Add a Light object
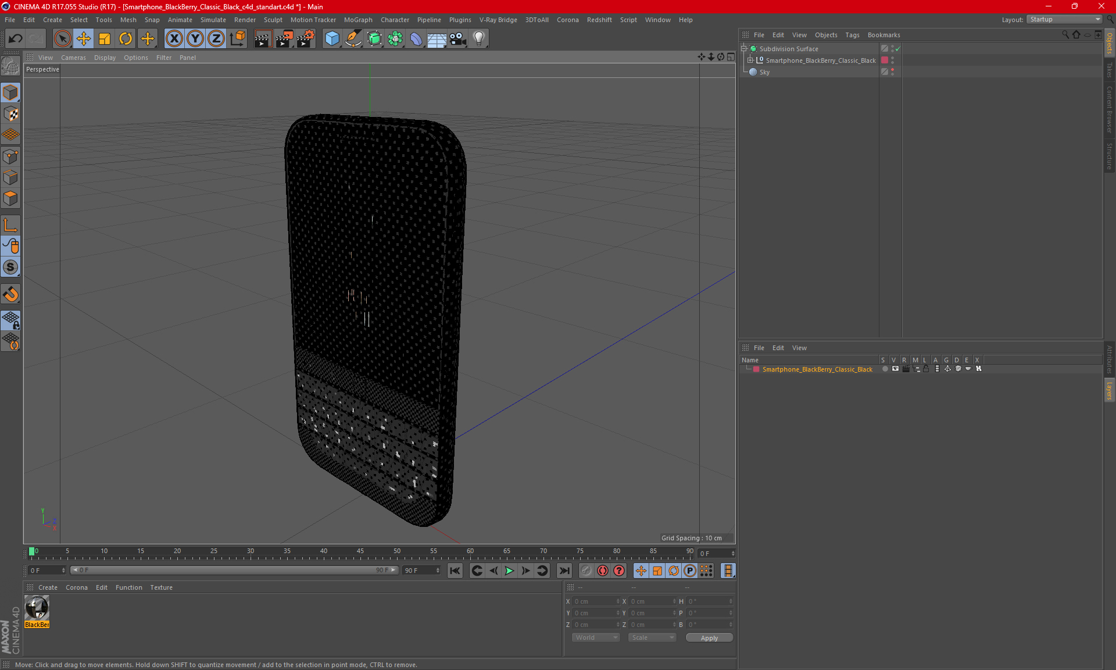This screenshot has height=670, width=1116. click(x=478, y=38)
